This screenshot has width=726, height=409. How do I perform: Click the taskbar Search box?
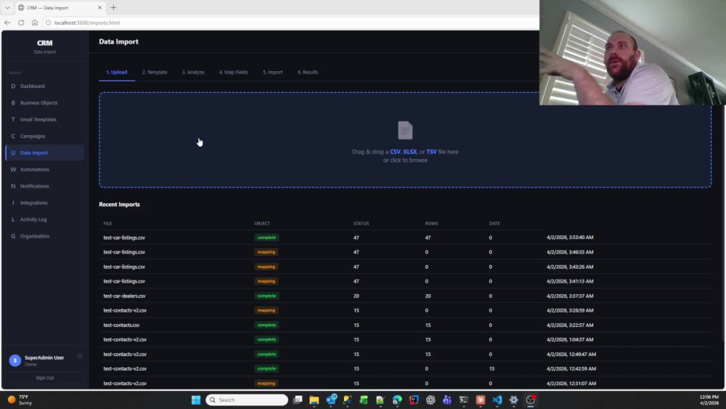coord(247,400)
